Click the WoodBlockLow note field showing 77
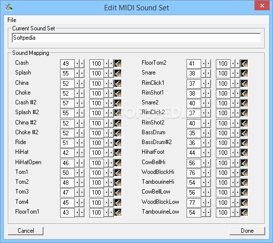Image resolution: width=273 pixels, height=243 pixels. pos(194,203)
